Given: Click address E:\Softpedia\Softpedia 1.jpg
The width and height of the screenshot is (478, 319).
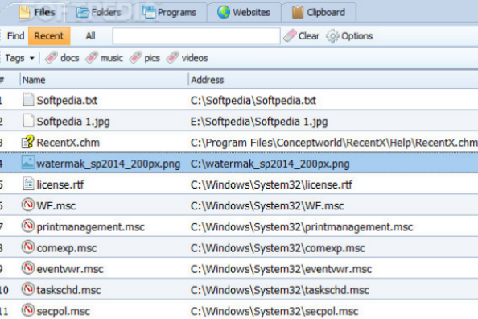Looking at the screenshot, I should coord(259,122).
